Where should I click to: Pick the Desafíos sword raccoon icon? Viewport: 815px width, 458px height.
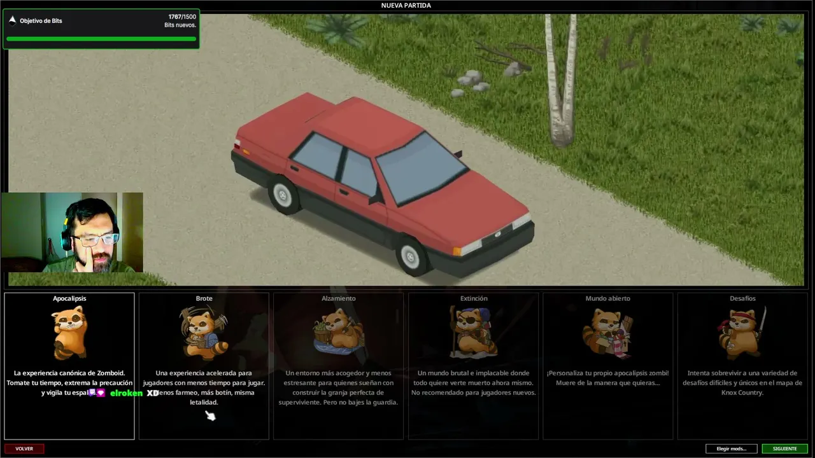click(742, 333)
